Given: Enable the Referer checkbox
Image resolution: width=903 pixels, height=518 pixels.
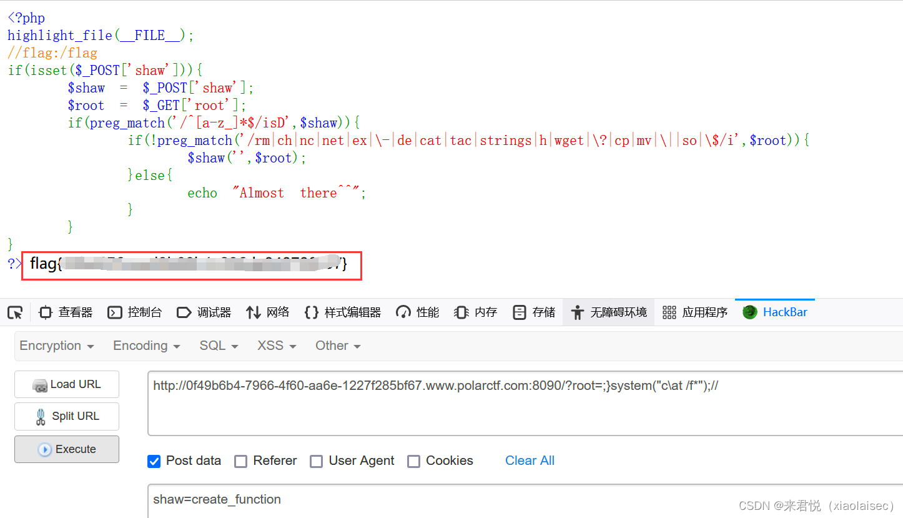Looking at the screenshot, I should click(x=241, y=461).
